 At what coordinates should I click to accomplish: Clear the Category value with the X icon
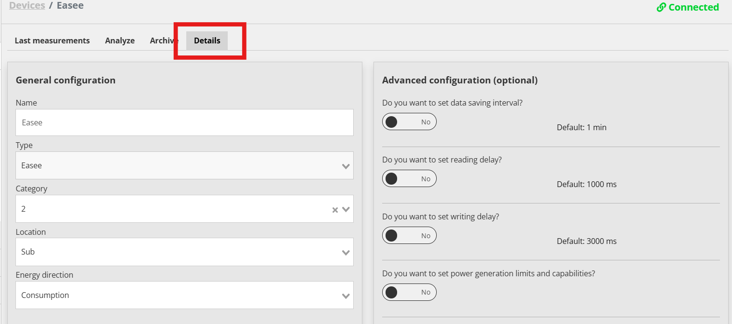coord(335,210)
